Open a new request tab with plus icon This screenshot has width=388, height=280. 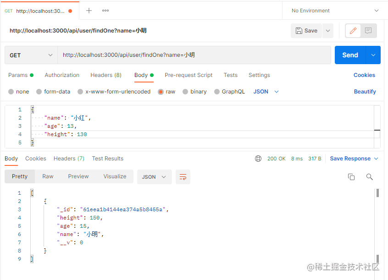[89, 11]
